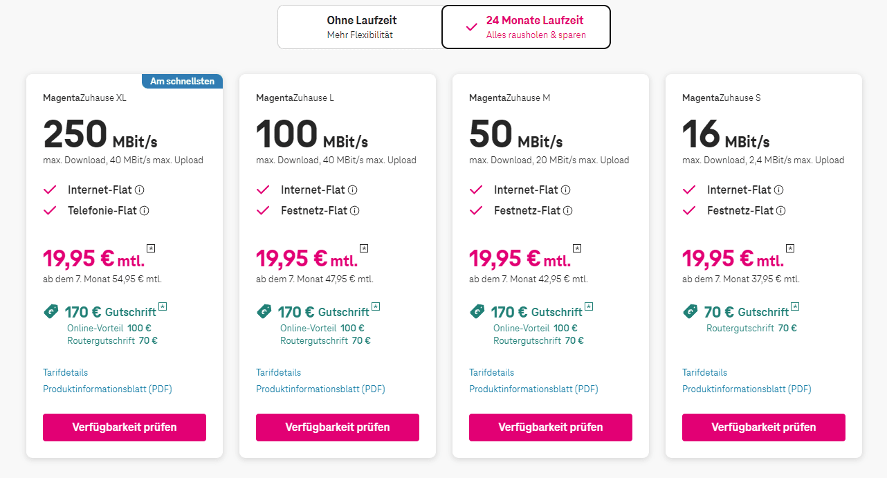
Task: Open Festnetz-Flat info icon in S plan
Action: tap(781, 210)
